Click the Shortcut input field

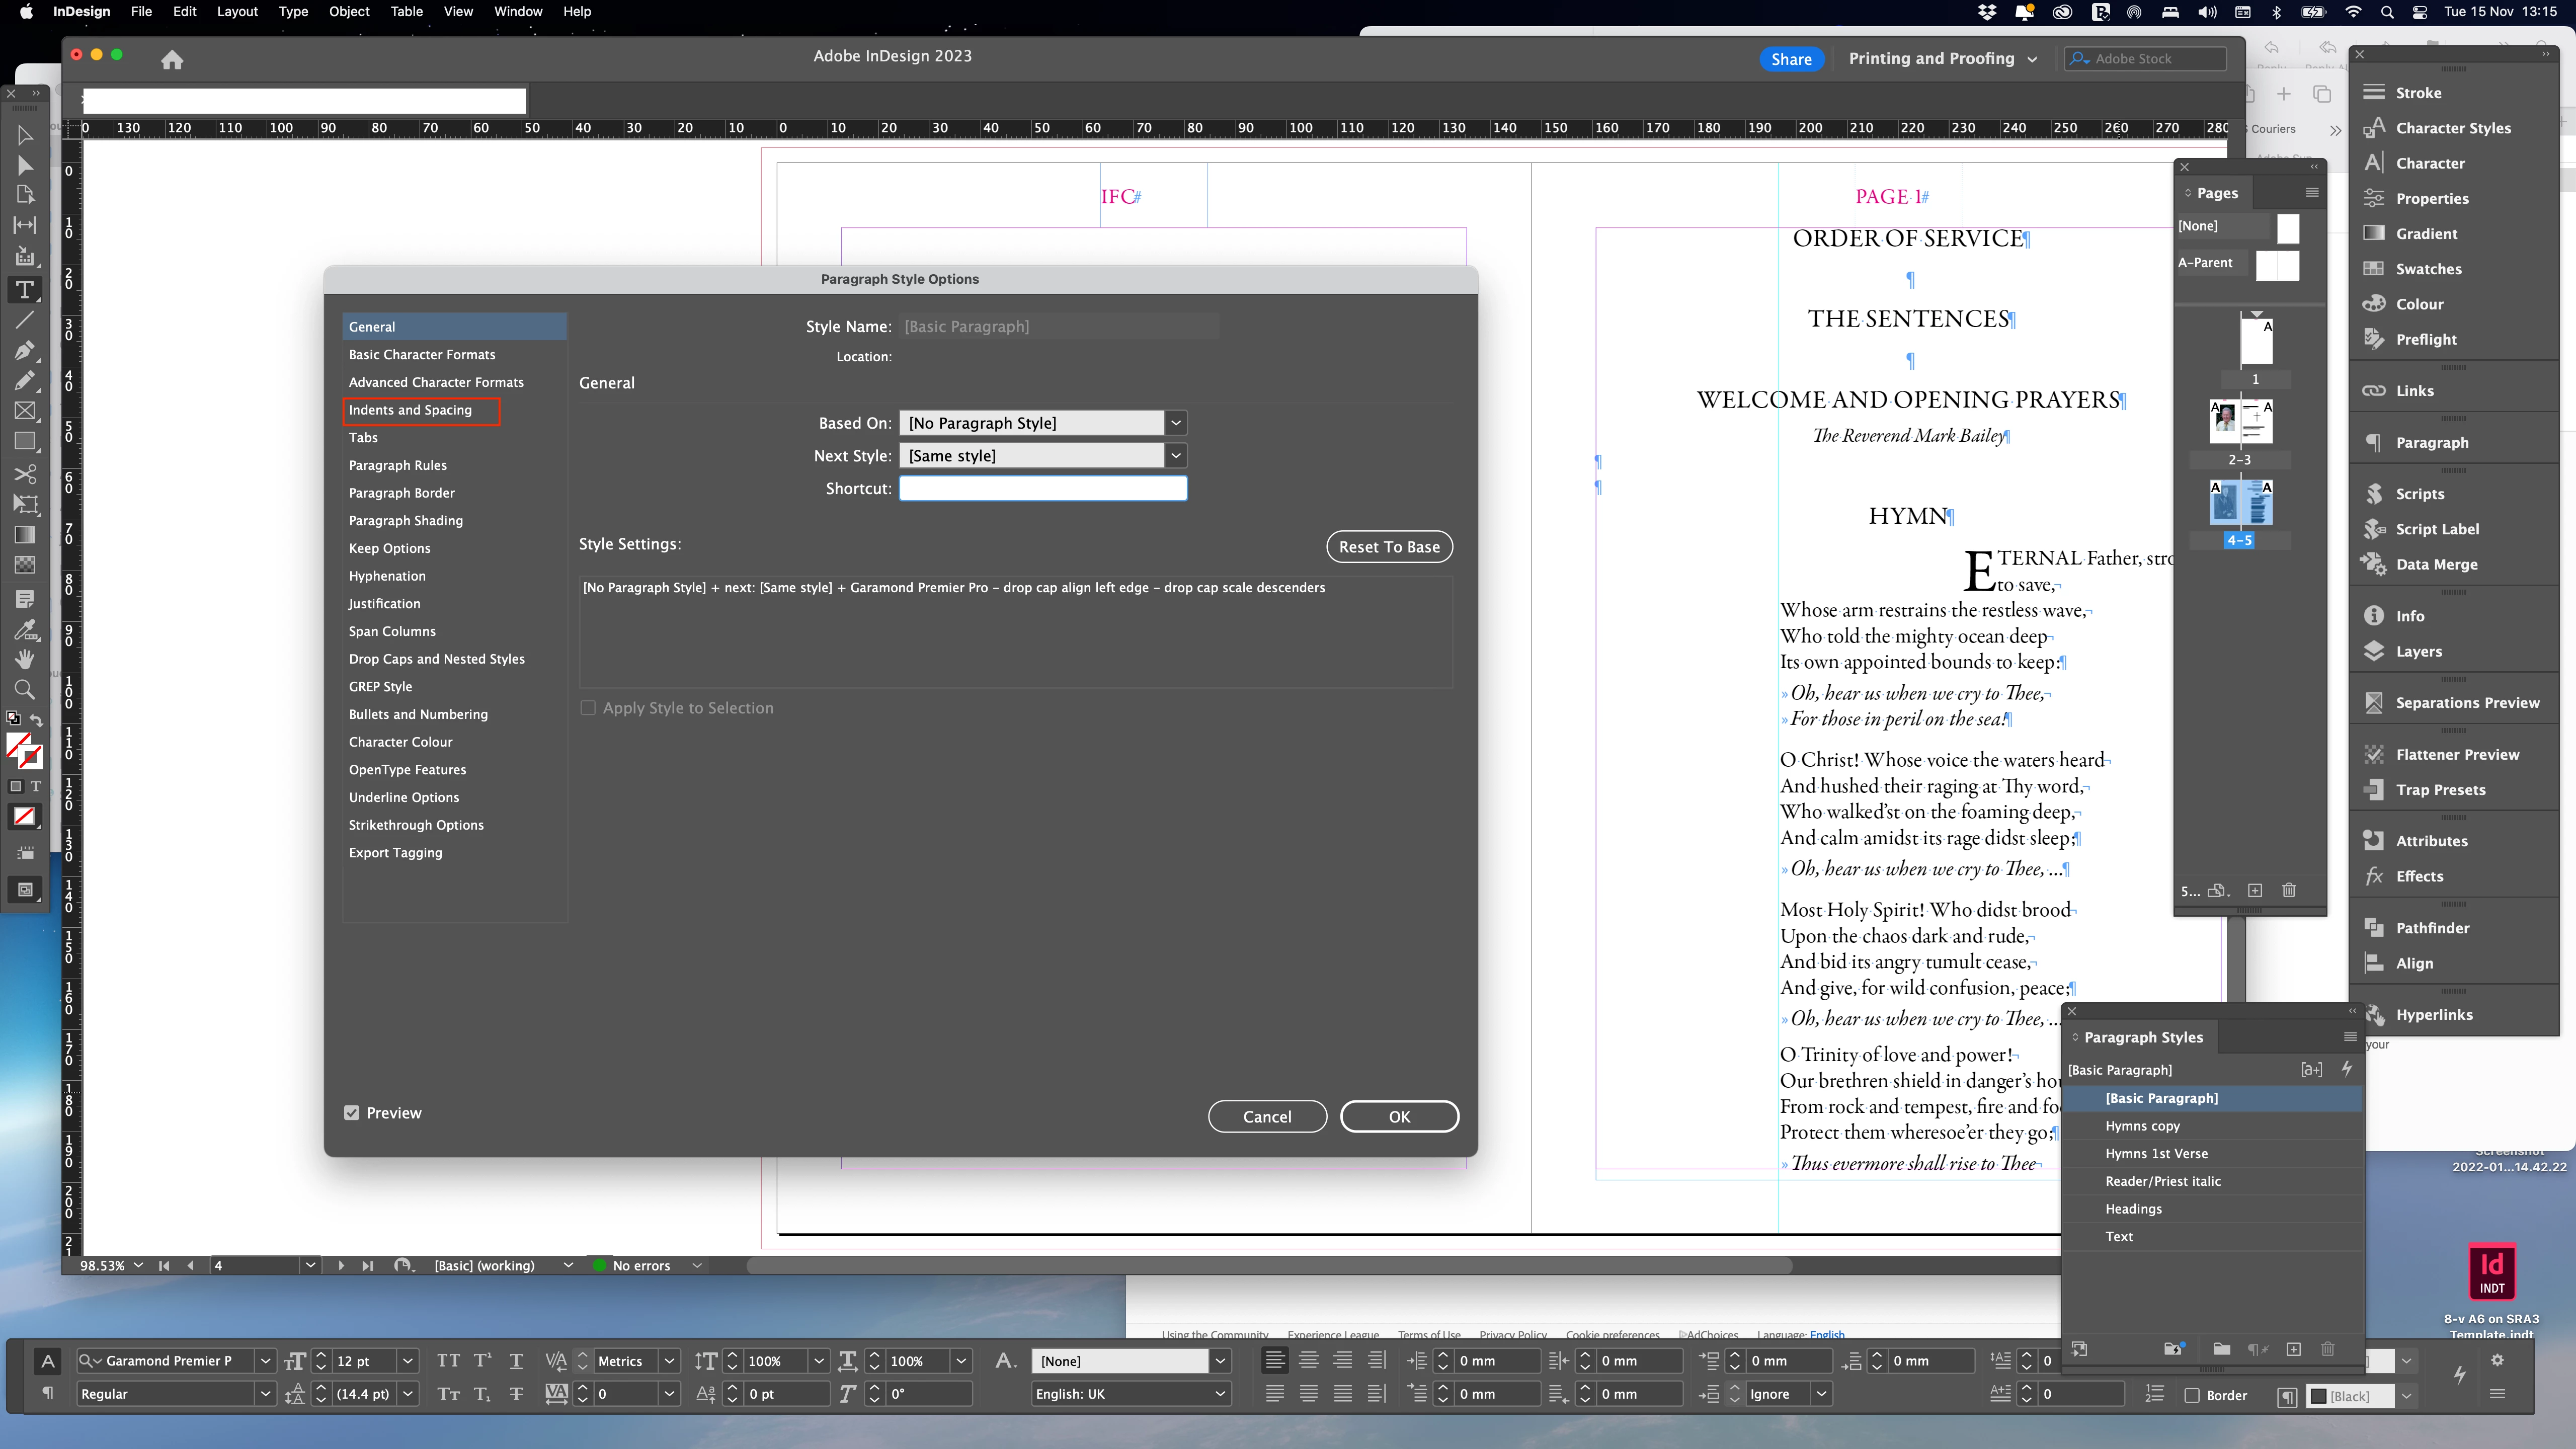(x=1043, y=488)
